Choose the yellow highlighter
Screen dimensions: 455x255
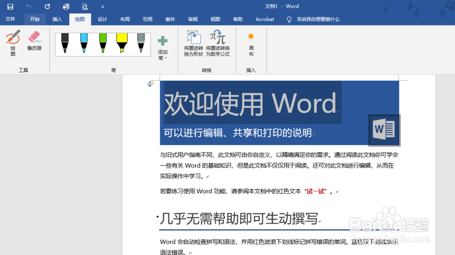[x=122, y=43]
